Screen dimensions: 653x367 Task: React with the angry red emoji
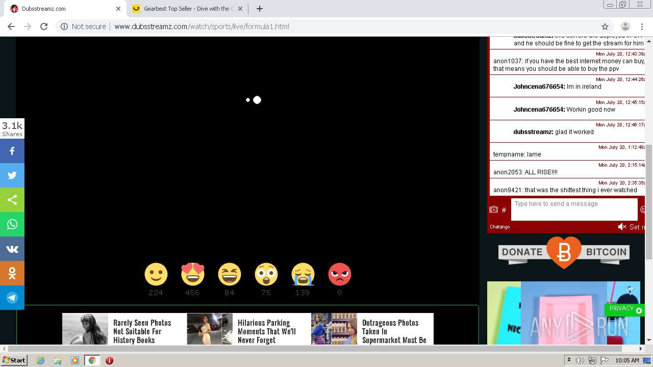click(x=340, y=274)
